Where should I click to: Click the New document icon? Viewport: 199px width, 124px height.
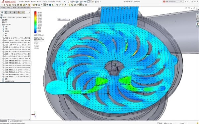[x=69, y=2]
